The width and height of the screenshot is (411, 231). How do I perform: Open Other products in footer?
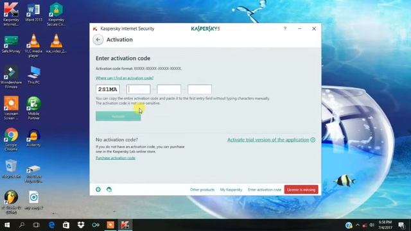[x=202, y=190]
